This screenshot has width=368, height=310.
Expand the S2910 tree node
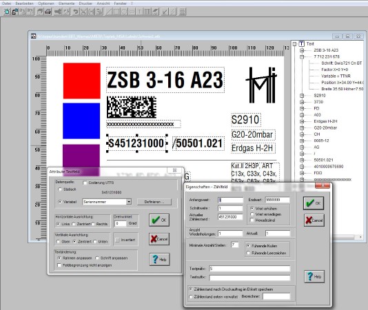click(302, 96)
